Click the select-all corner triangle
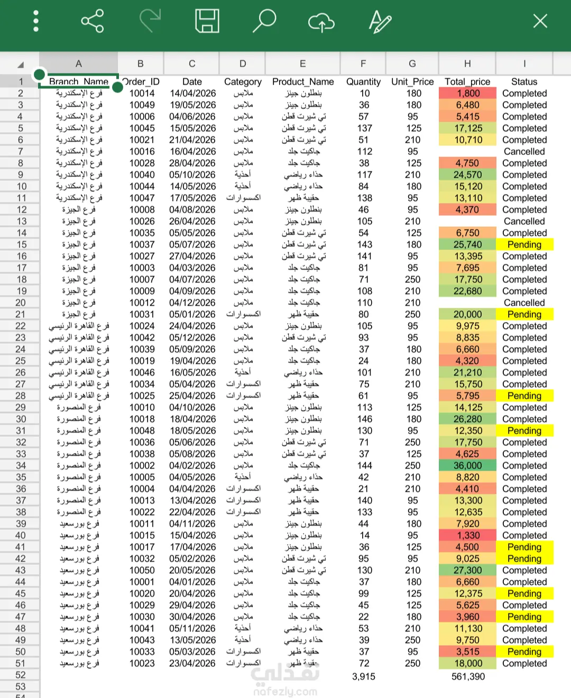The height and width of the screenshot is (698, 571). 20,65
